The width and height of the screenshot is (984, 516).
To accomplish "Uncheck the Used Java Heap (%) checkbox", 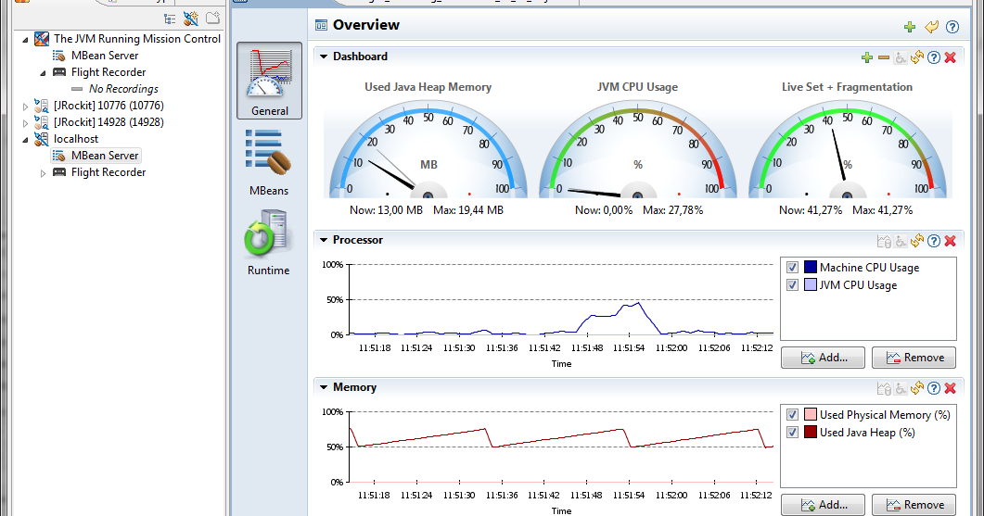I will [792, 432].
